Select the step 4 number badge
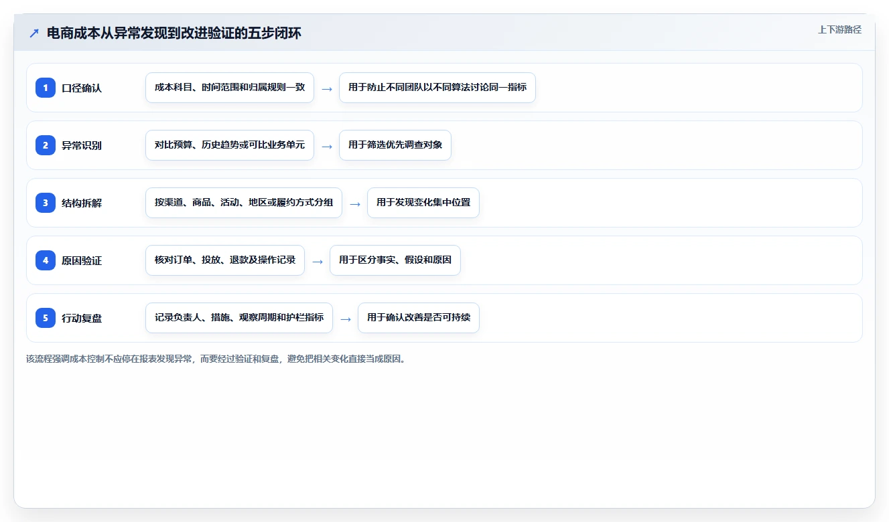Screen dimensions: 889x522 point(46,260)
